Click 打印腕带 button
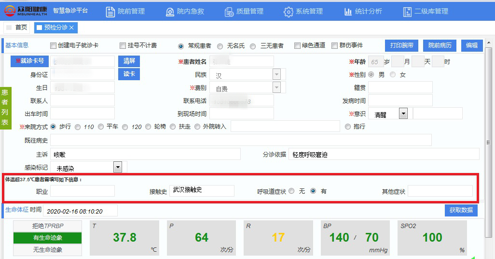The height and width of the screenshot is (259, 495). click(401, 45)
